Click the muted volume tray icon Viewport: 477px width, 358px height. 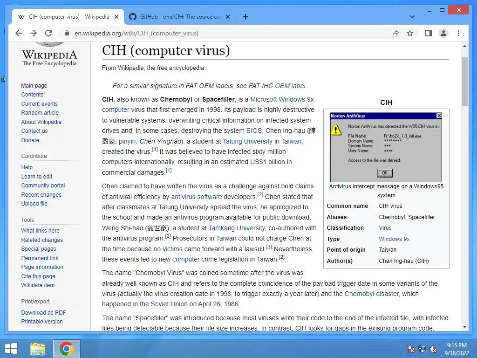(x=433, y=349)
